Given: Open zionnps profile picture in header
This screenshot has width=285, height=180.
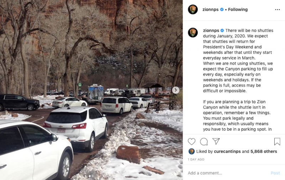Looking at the screenshot, I should click(193, 10).
